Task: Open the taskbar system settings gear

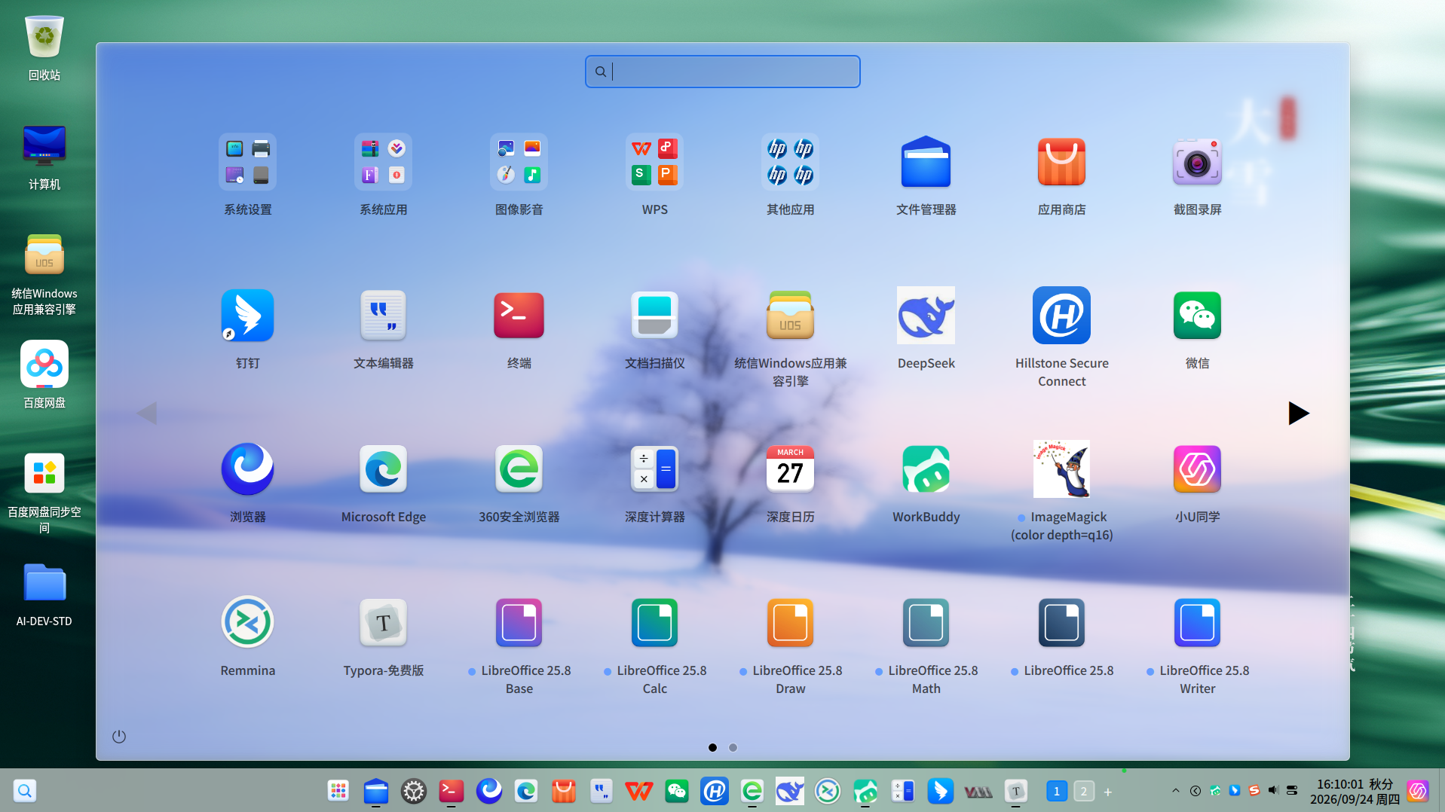Action: (413, 791)
